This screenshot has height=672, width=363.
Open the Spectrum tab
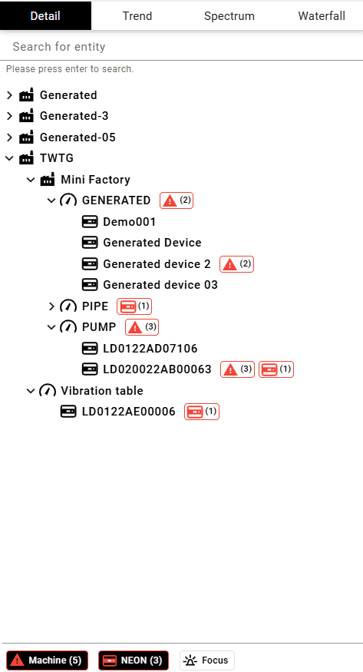pyautogui.click(x=229, y=16)
